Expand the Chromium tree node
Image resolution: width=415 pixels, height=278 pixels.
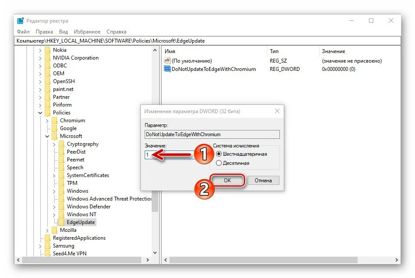(47, 121)
